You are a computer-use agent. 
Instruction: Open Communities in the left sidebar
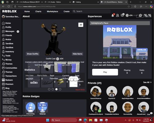10,68
